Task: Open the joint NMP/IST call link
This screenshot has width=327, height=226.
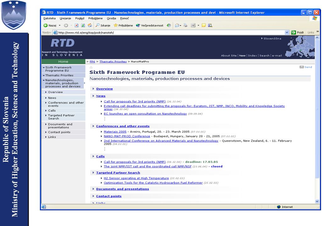Action: pos(148,166)
